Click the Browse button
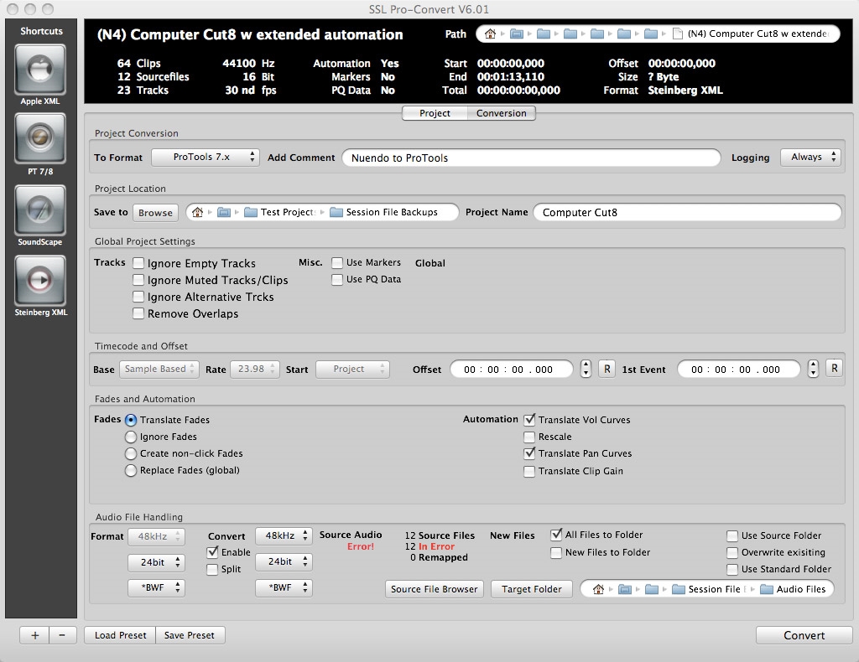The height and width of the screenshot is (662, 859). [x=155, y=213]
